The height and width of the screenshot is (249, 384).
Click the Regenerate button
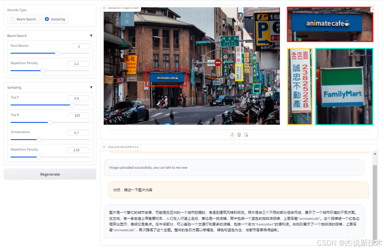(x=50, y=174)
